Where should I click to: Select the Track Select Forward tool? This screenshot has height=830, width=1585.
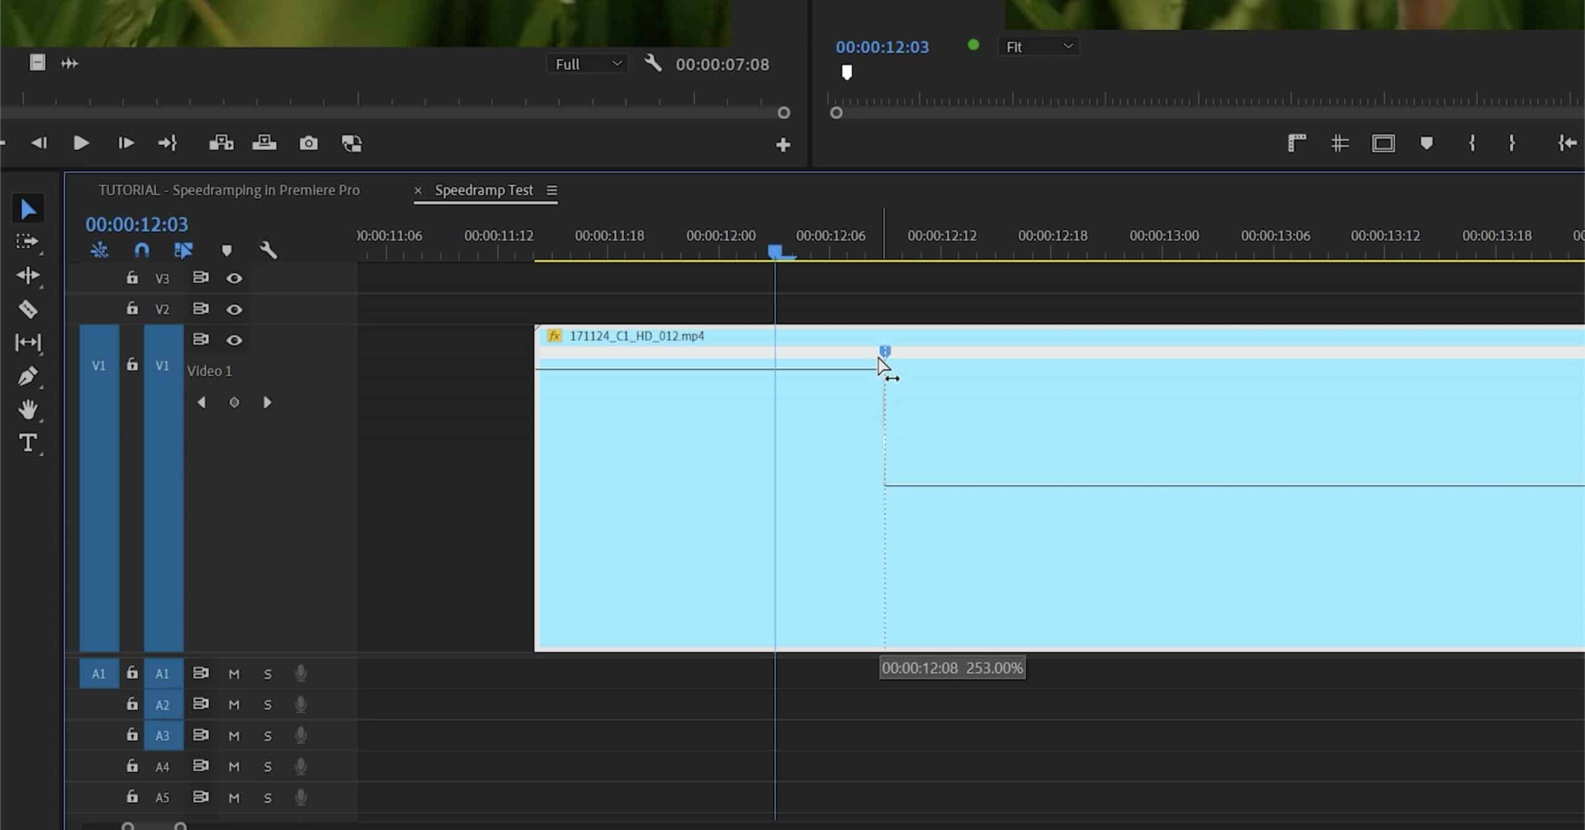[27, 241]
